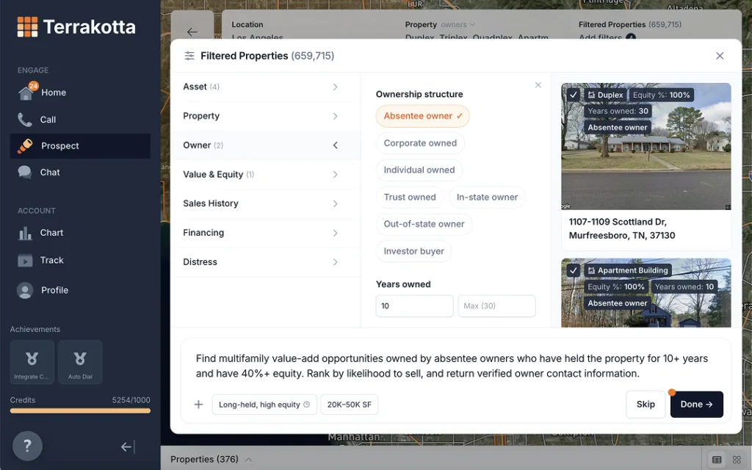This screenshot has width=752, height=470.
Task: Collapse the sidebar with arrow icon
Action: click(128, 447)
